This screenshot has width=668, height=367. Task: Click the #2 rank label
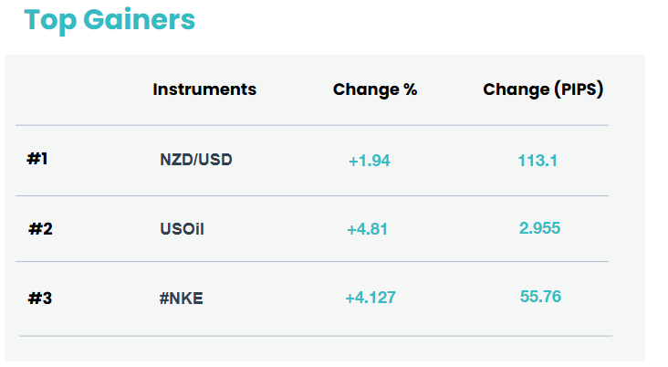(x=40, y=229)
